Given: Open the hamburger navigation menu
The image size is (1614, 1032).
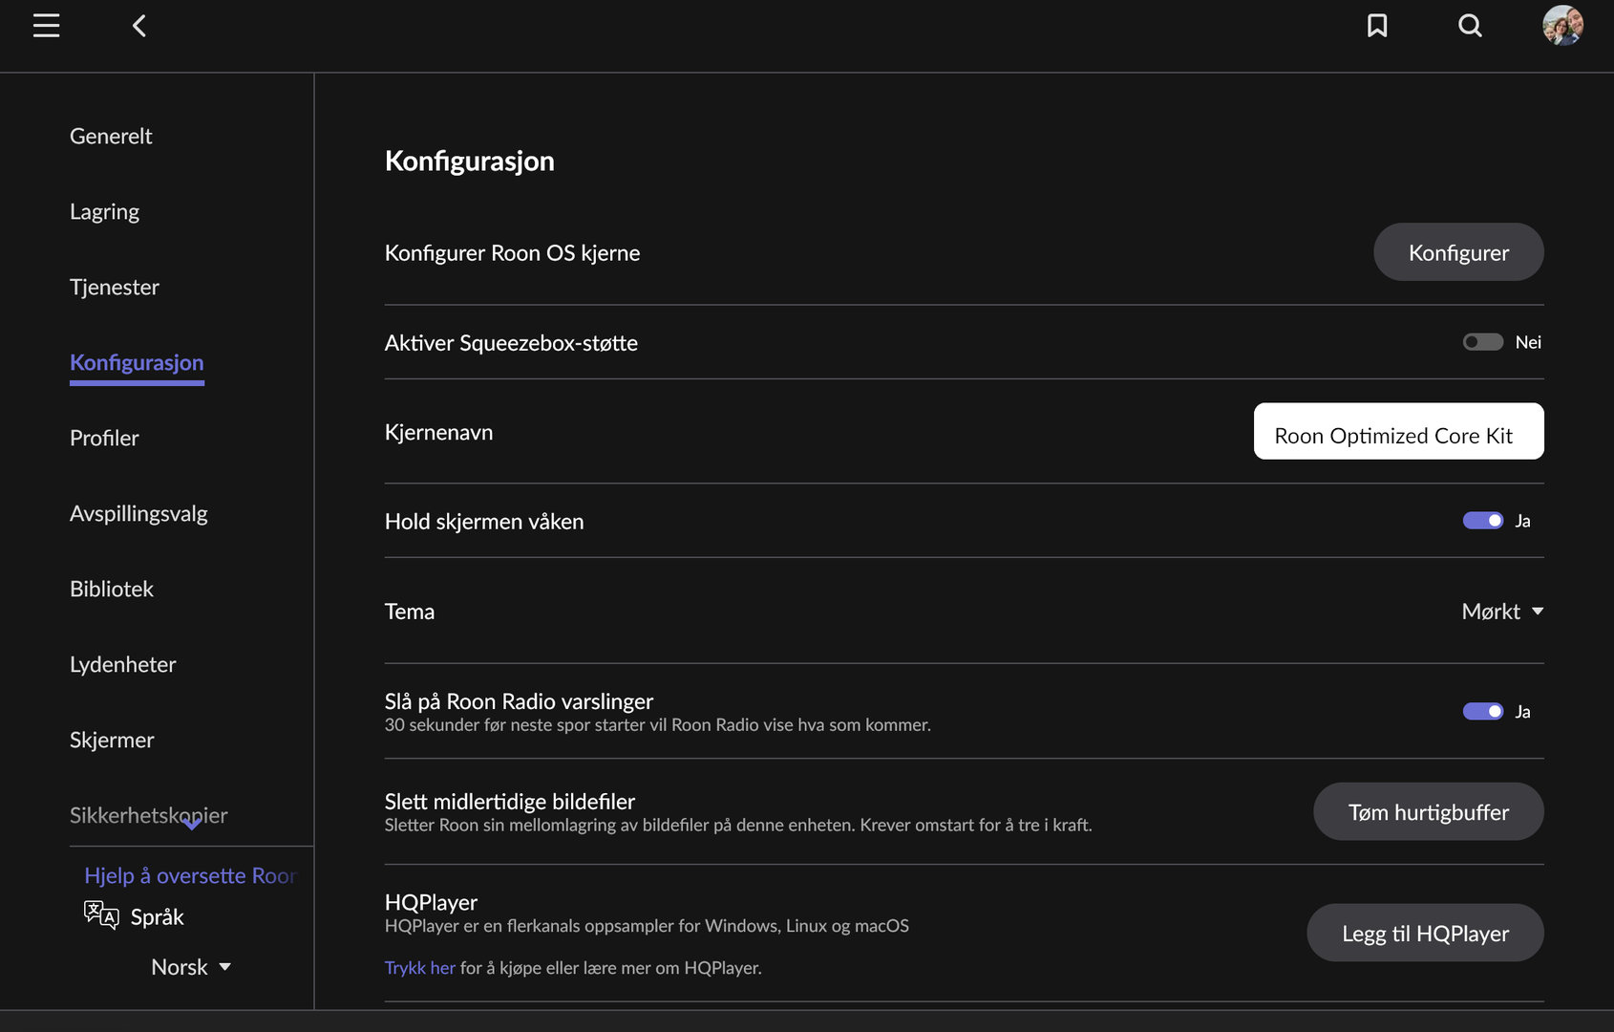Looking at the screenshot, I should 46,26.
